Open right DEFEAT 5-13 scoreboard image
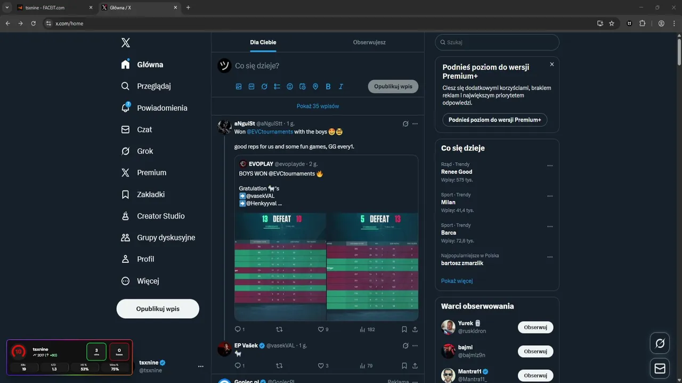Viewport: 682px width, 383px height. 372,267
